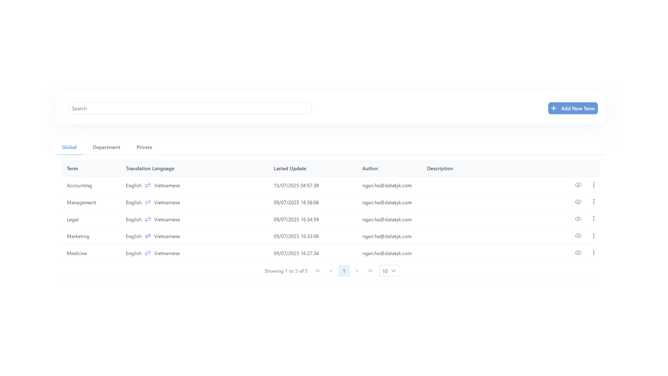This screenshot has height=376, width=668.
Task: View the Medicine term eye icon
Action: (578, 253)
